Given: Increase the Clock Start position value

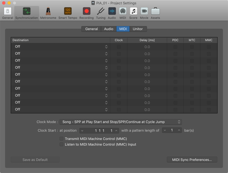Looking at the screenshot, I should (x=116, y=131).
